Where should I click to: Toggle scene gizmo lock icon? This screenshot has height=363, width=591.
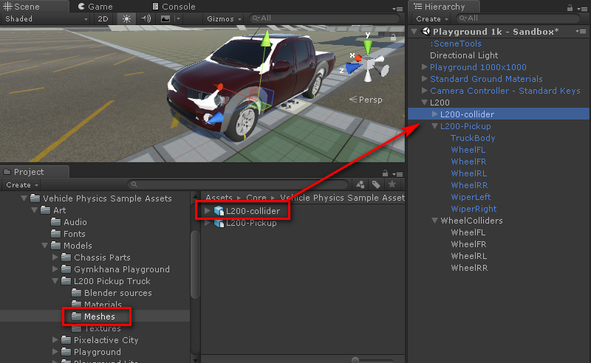pyautogui.click(x=393, y=38)
